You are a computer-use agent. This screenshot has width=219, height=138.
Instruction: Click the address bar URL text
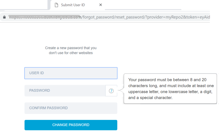(x=109, y=17)
